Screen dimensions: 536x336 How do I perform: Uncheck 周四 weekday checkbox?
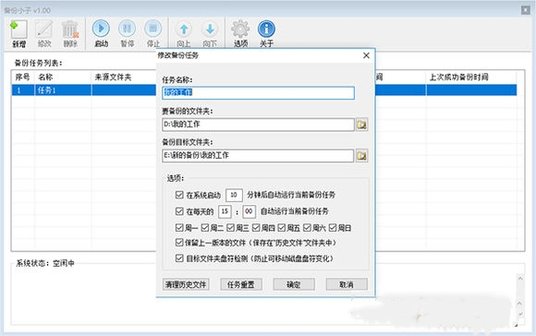(256, 227)
